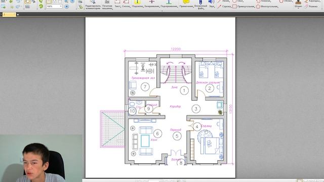Click the 12200 dimension label on the plan
Screen dimensions: 324x182
(x=176, y=49)
